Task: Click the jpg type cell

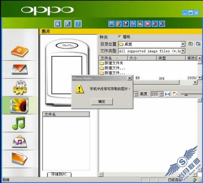Action: (161, 78)
